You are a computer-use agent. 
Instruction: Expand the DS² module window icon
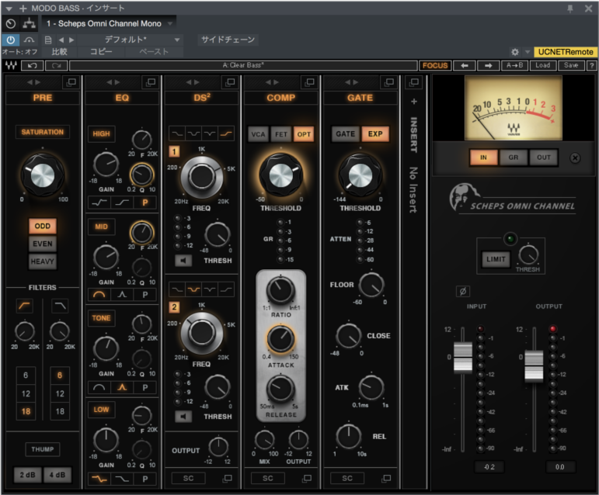pyautogui.click(x=230, y=81)
